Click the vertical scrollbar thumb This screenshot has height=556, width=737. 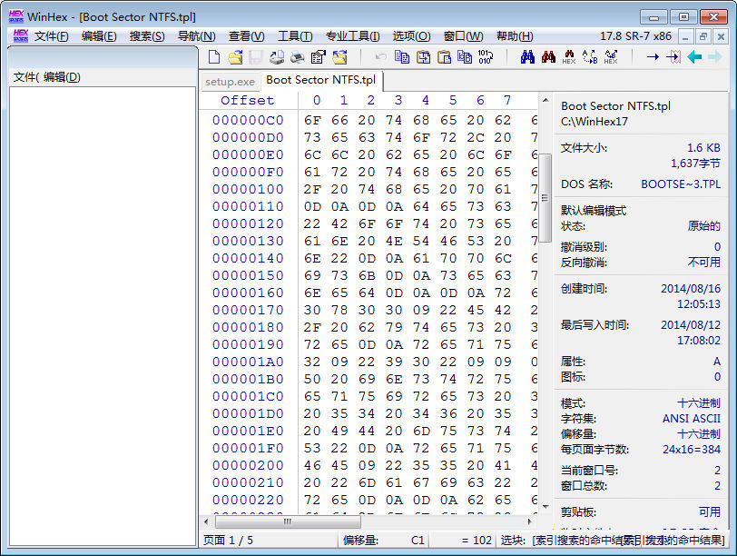coord(545,197)
